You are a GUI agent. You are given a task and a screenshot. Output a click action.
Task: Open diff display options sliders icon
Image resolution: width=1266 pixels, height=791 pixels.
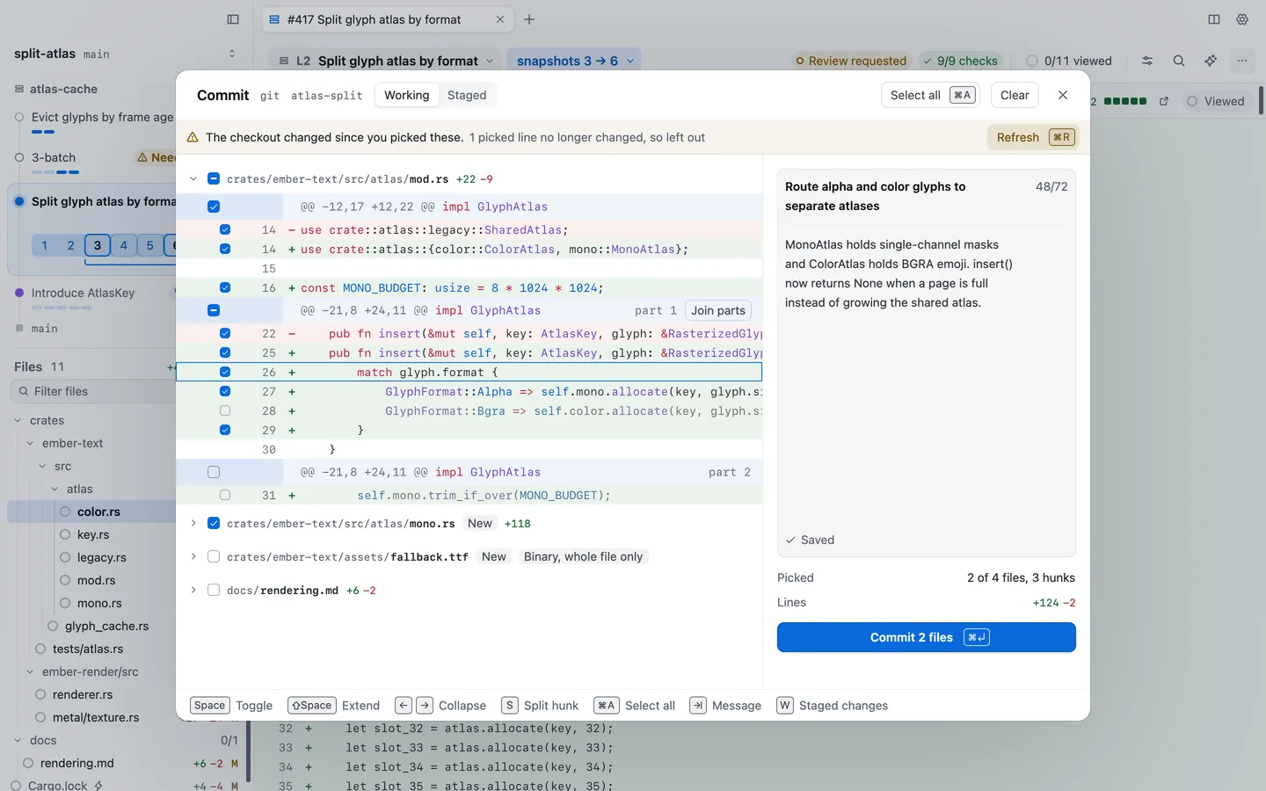(1147, 61)
